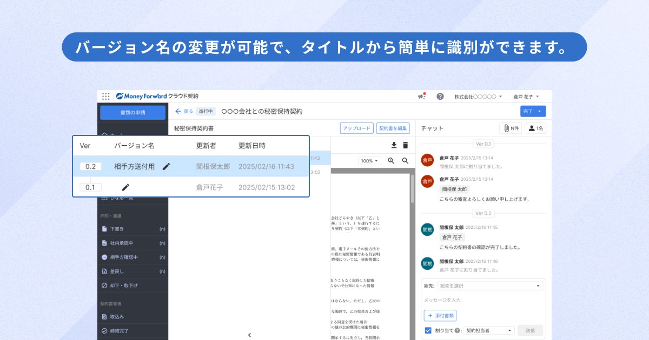
Task: Open the 完了 dropdown button
Action: click(533, 111)
